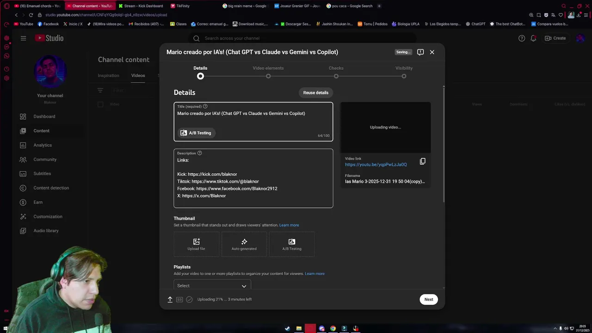This screenshot has height=333, width=592.
Task: Click the volume icon in system tray
Action: click(566, 328)
